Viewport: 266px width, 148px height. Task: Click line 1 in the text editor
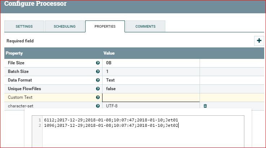pyautogui.click(x=111, y=120)
